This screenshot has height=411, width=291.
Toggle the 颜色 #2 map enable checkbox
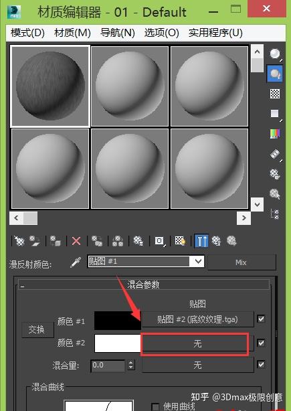(261, 343)
